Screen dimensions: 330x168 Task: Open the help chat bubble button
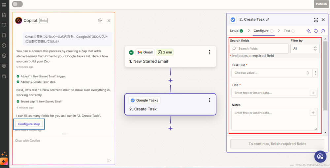tap(320, 156)
